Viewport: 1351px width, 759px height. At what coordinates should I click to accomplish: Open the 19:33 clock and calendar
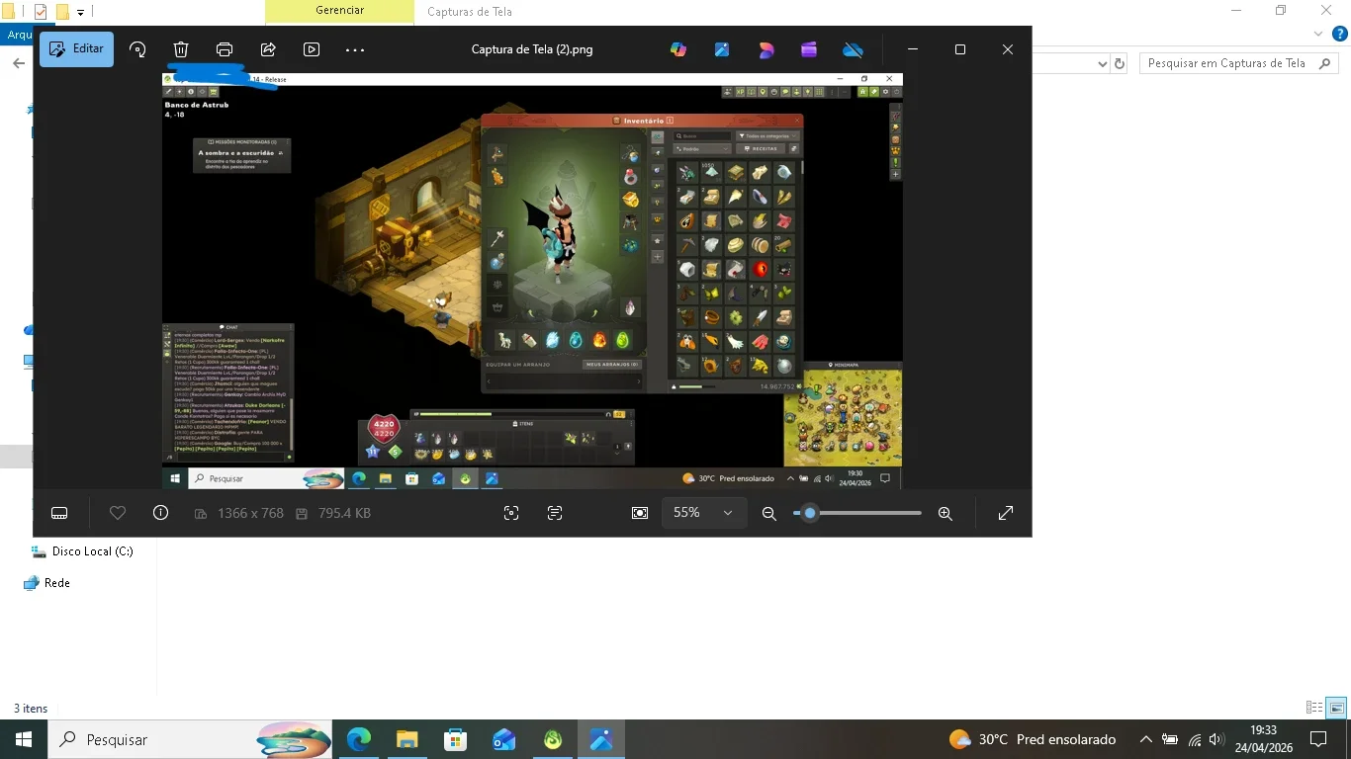tap(1263, 739)
